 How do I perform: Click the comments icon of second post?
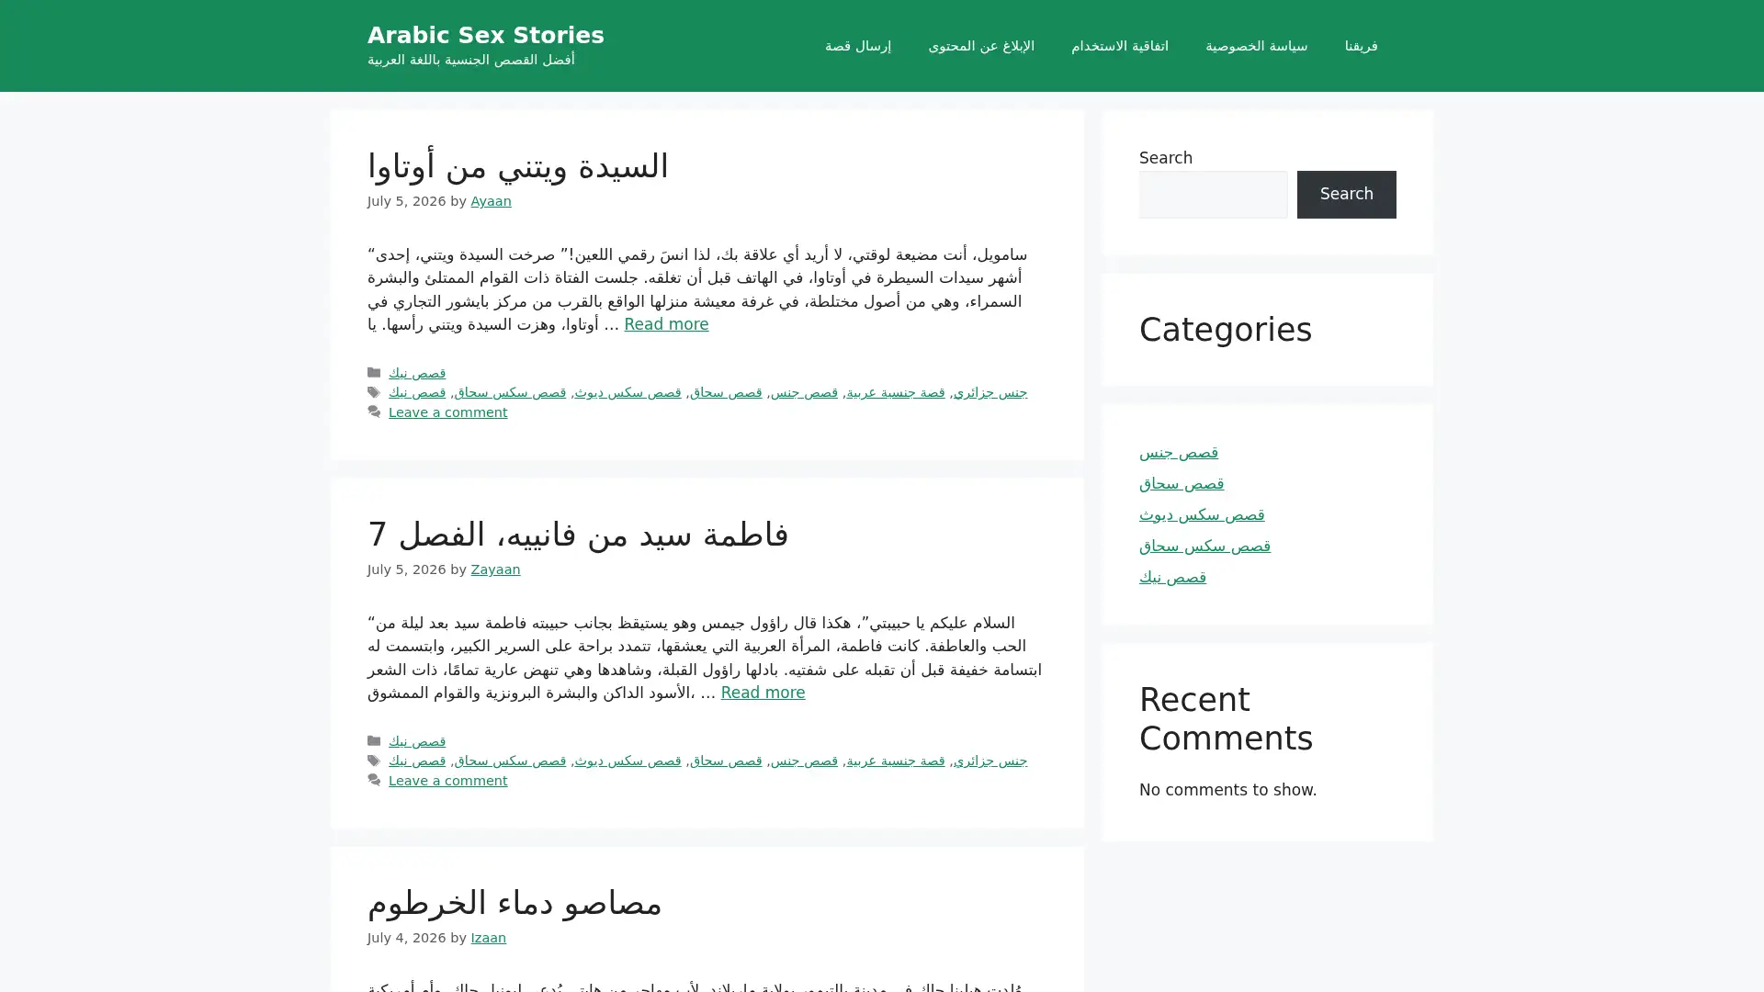pos(374,781)
